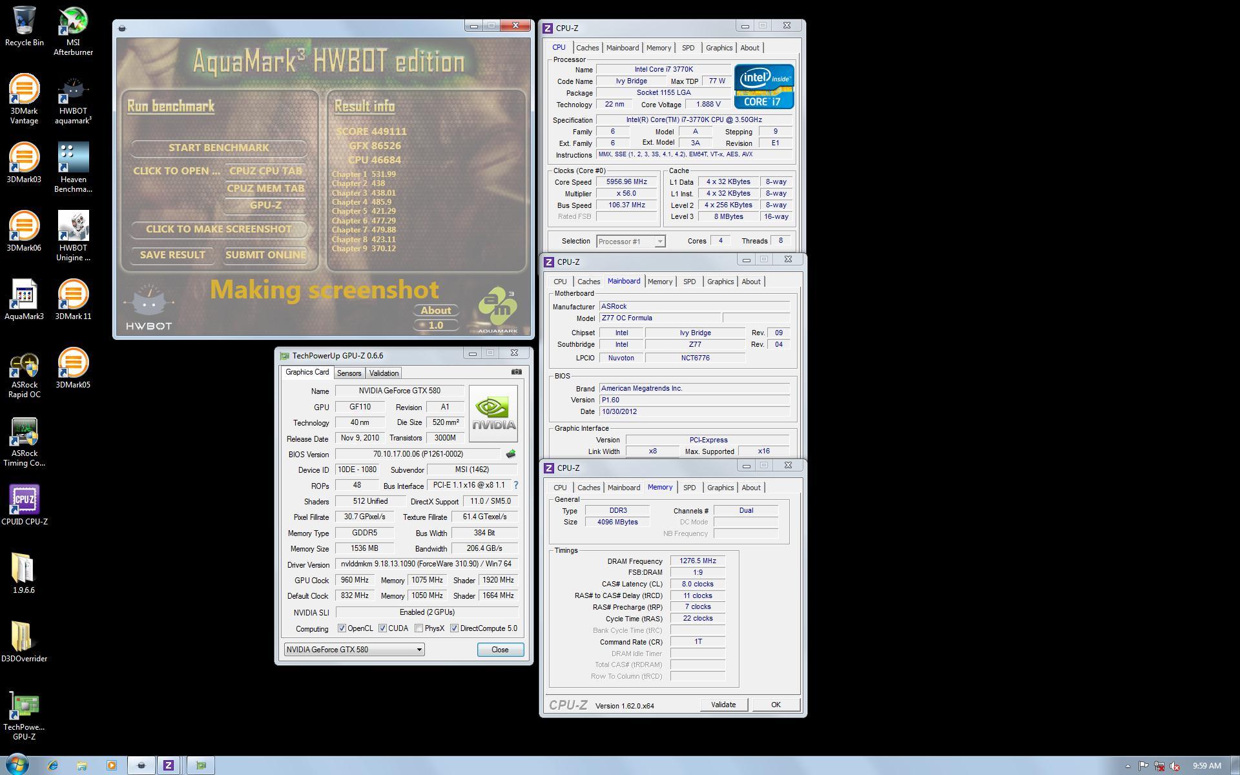Open the Recycle Bin desktop icon
Screen dimensions: 1240x775
pyautogui.click(x=24, y=26)
